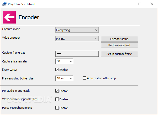The height and width of the screenshot is (115, 158).
Task: Expand the Video encoder MJPEG dropdown
Action: click(77, 39)
